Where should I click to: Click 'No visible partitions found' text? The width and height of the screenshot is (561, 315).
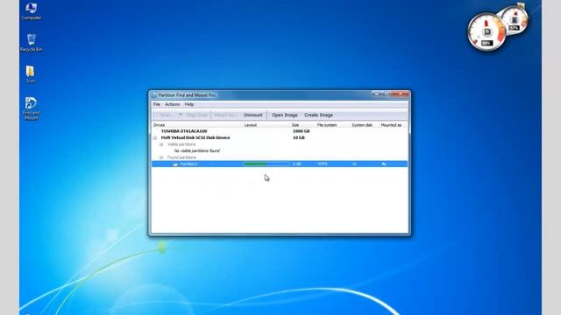(x=197, y=150)
